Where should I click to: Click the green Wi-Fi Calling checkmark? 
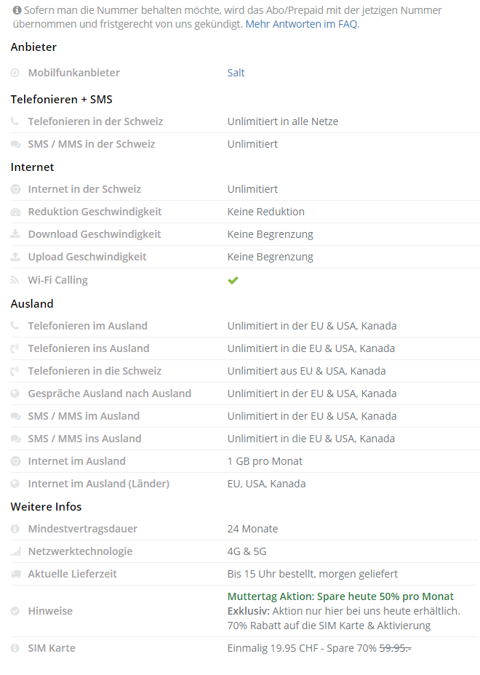pos(233,280)
